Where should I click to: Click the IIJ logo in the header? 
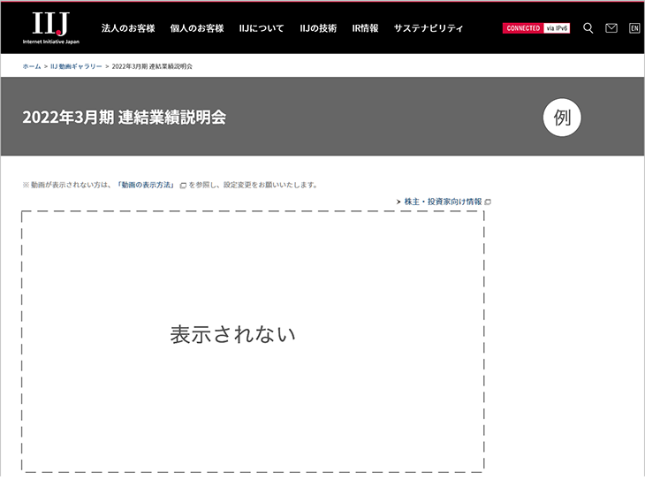click(51, 28)
